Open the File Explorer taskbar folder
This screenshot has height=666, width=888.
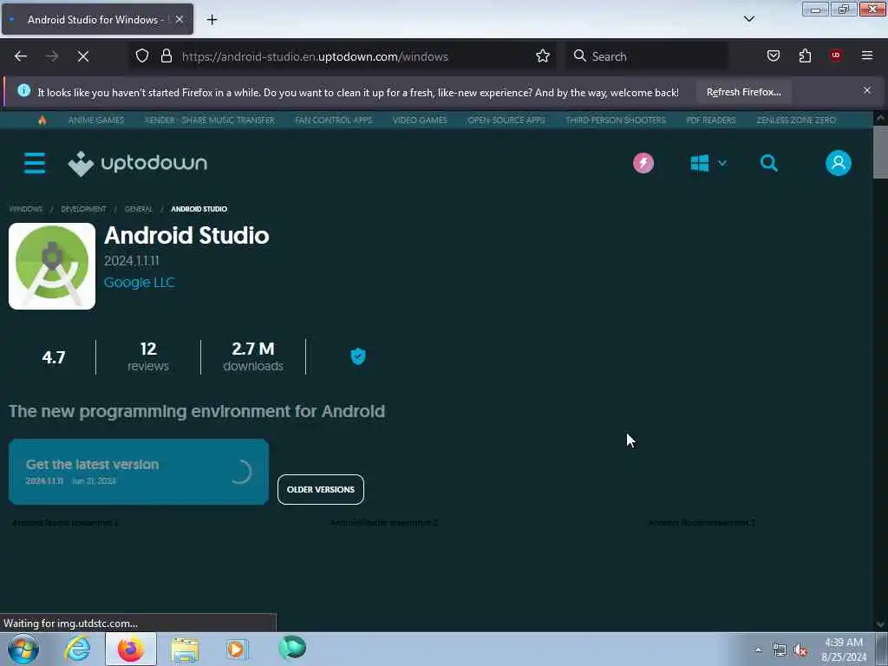[x=185, y=650]
